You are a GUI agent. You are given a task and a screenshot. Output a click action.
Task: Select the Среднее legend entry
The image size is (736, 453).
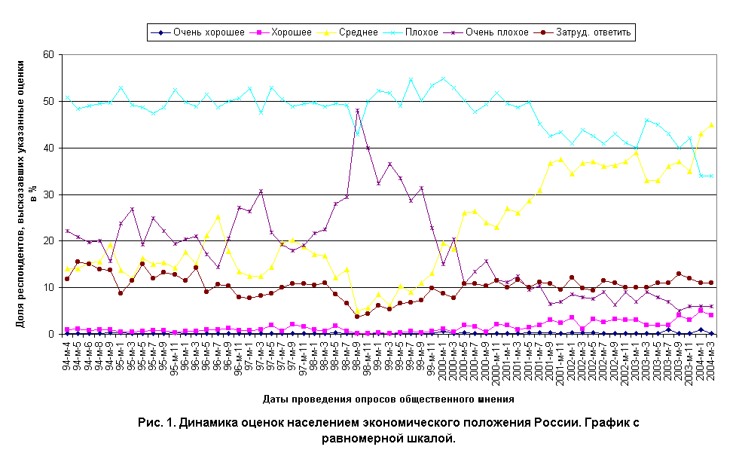tap(348, 32)
